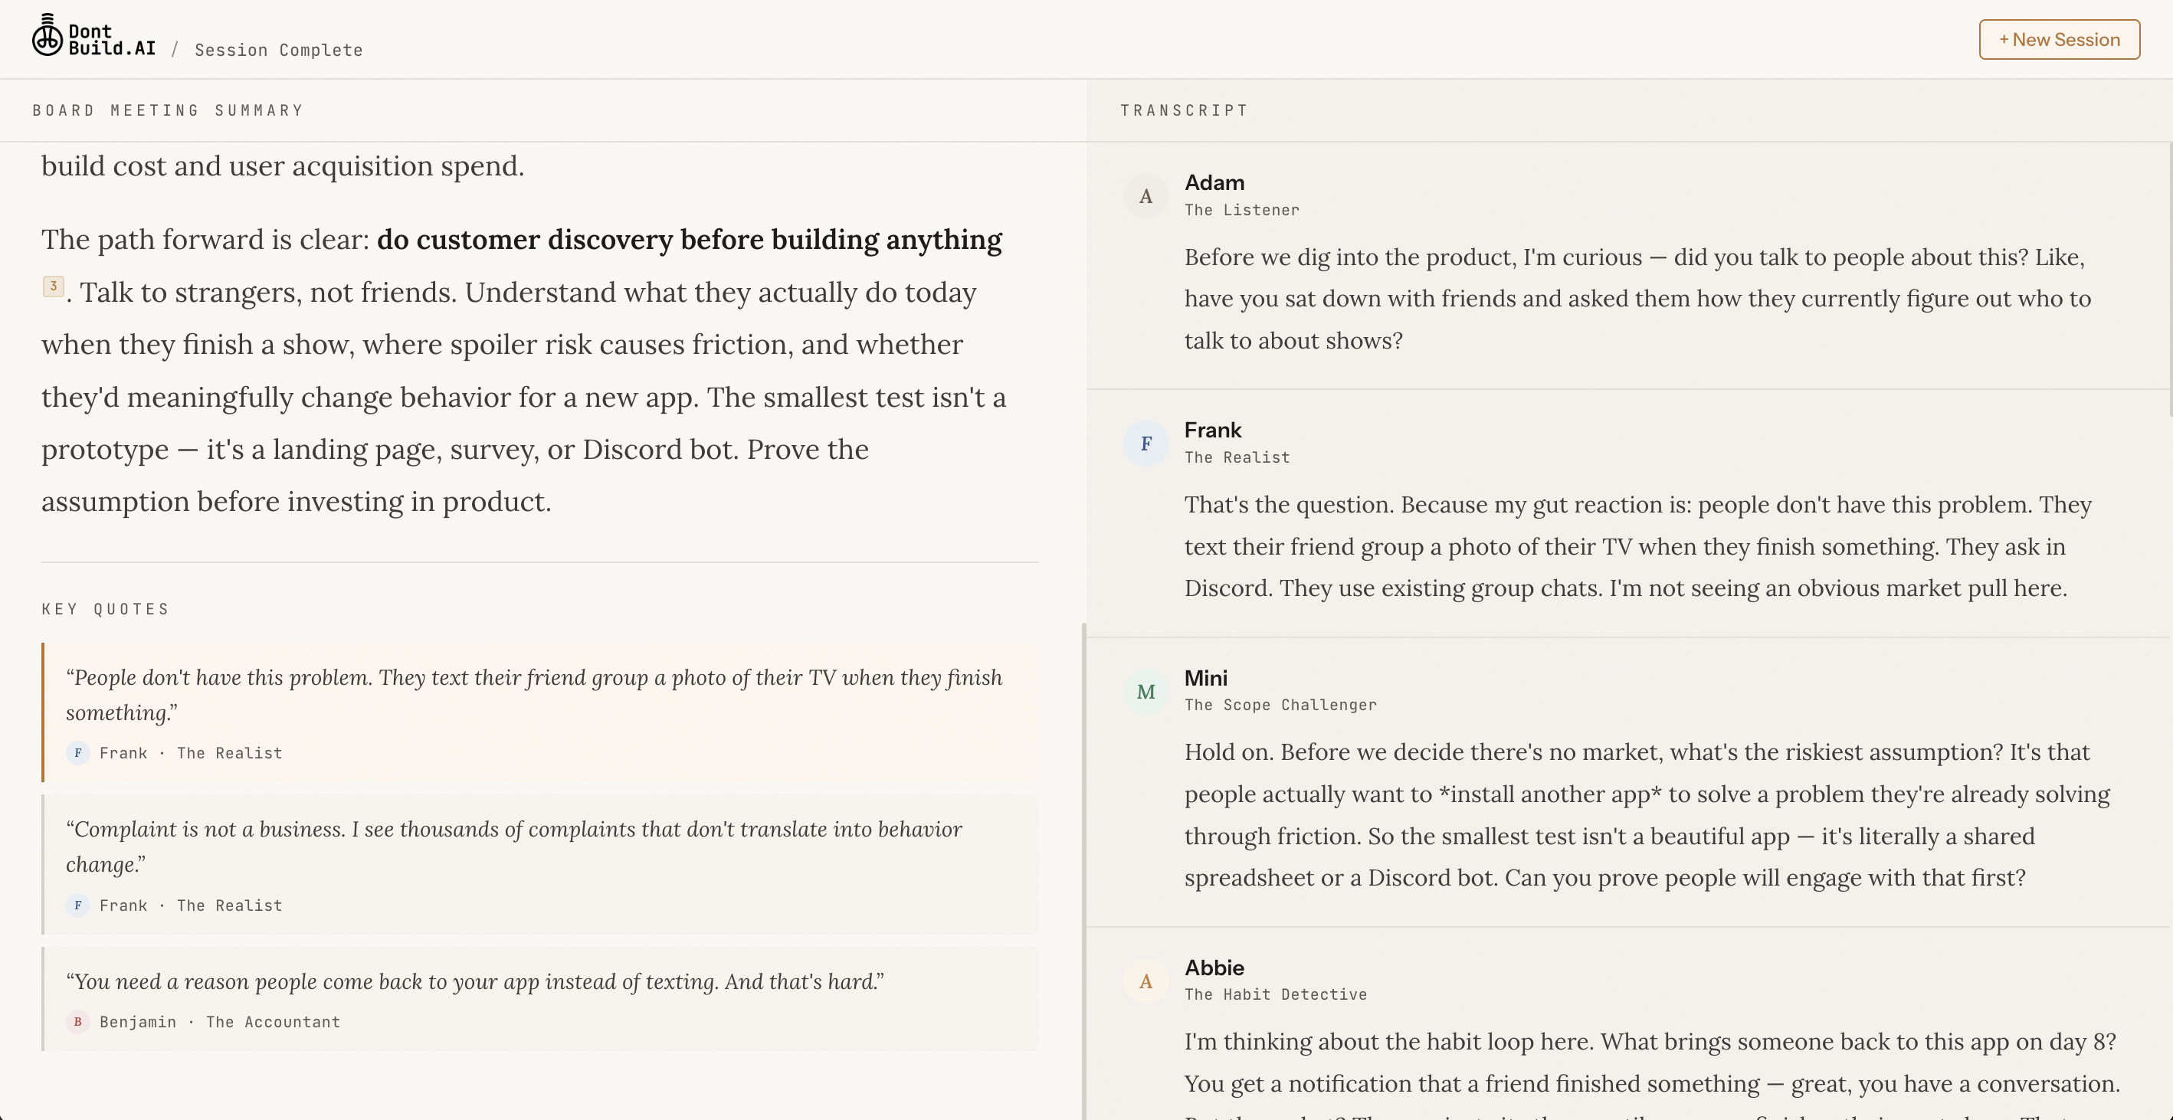
Task: Click Adam's avatar in transcript
Action: [x=1145, y=197]
